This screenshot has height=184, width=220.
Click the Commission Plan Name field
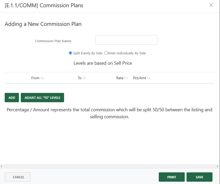coord(126,40)
